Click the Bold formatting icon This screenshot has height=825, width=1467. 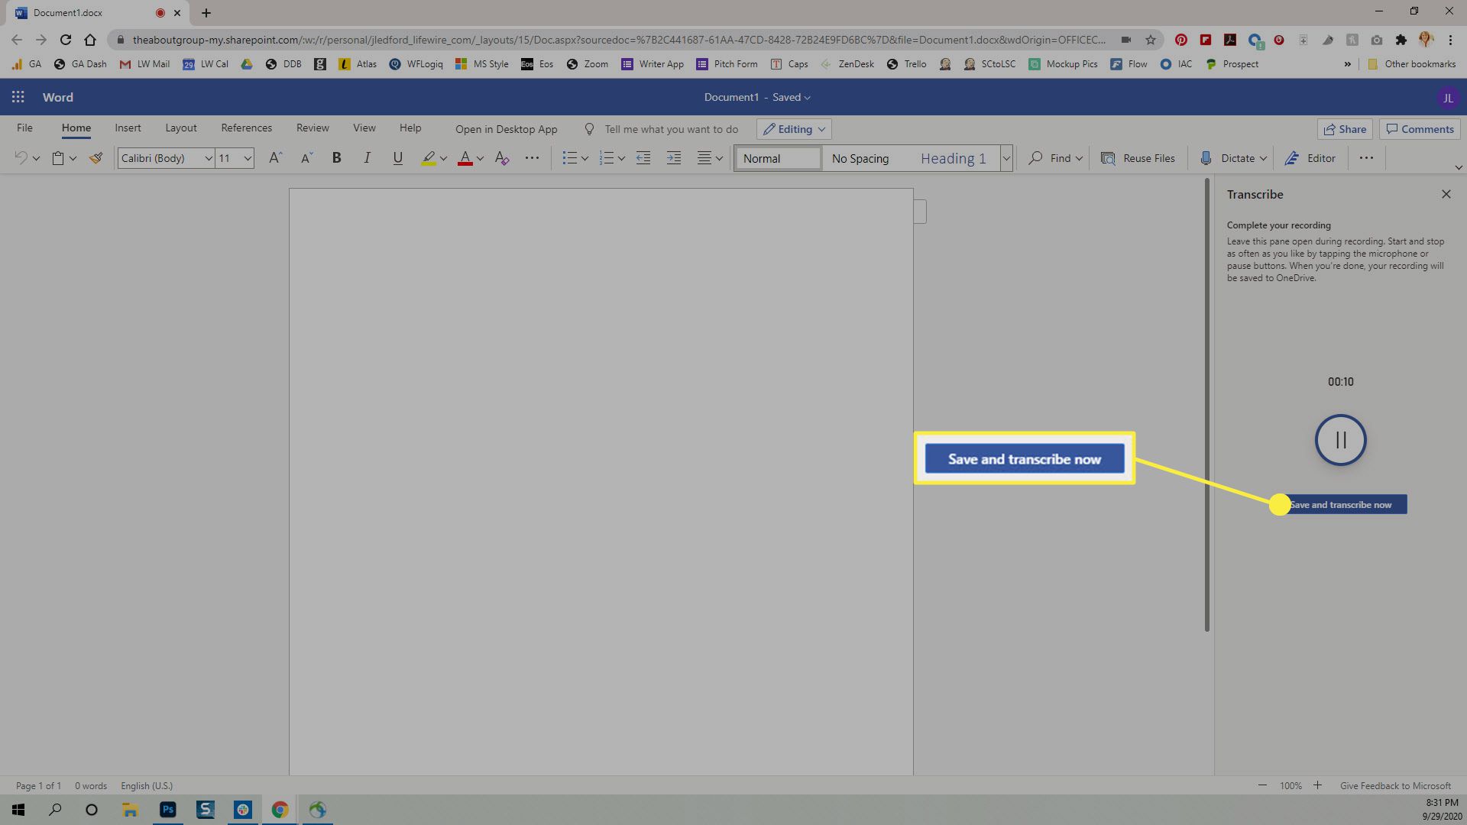point(336,158)
